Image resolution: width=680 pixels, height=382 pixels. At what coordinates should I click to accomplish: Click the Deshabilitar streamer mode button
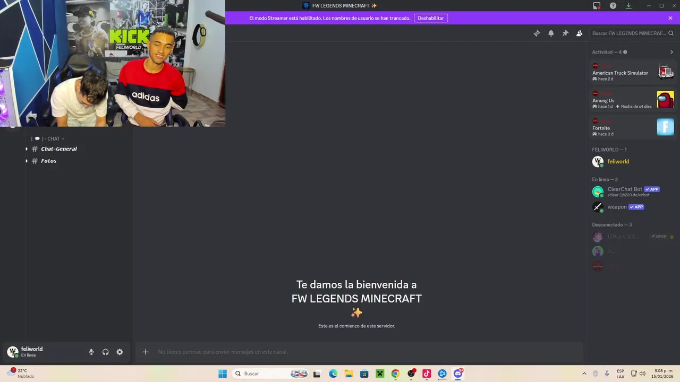pos(431,18)
